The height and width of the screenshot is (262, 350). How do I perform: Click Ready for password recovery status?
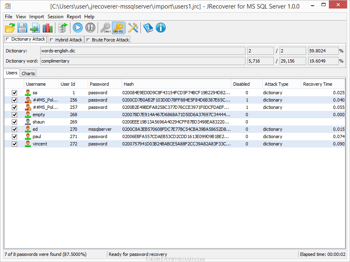click(138, 254)
